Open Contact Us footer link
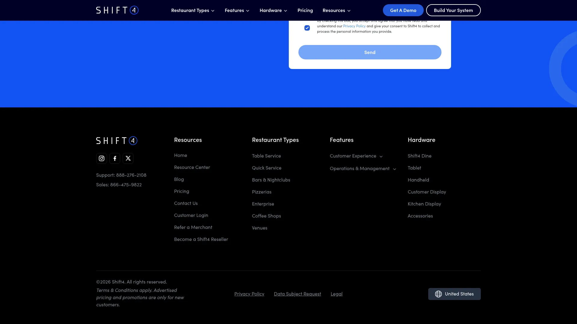Viewport: 577px width, 324px height. click(x=186, y=203)
